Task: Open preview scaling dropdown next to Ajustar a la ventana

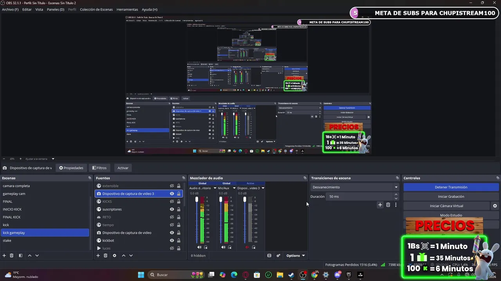Action: (53, 159)
